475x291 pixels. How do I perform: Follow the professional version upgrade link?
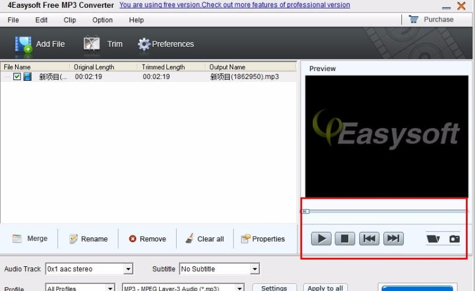(x=234, y=5)
